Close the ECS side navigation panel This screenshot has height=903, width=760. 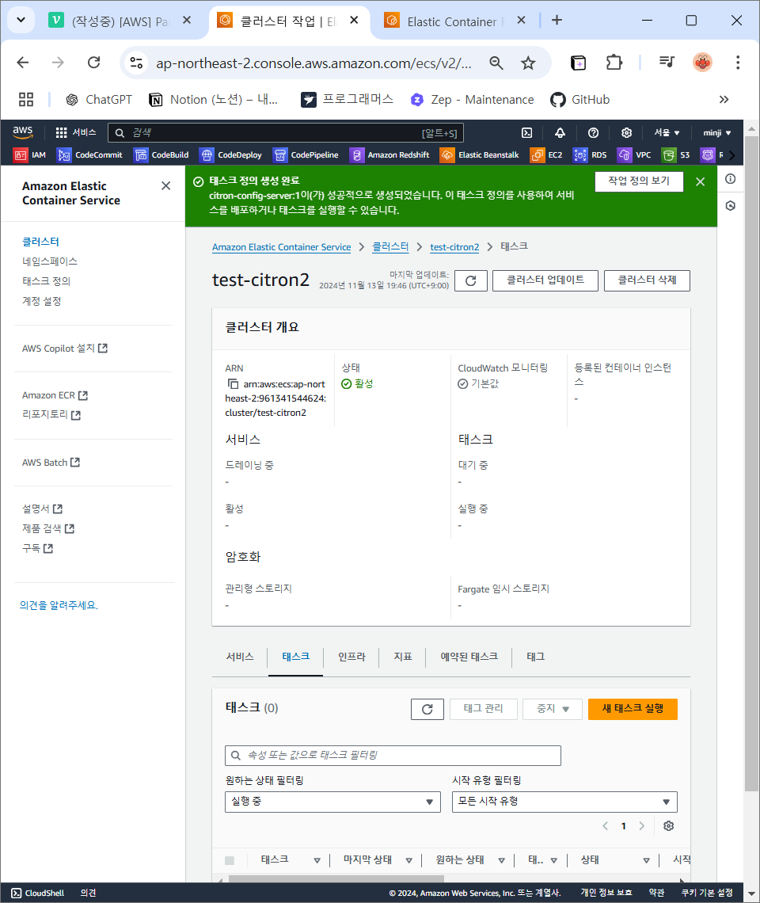pos(165,185)
